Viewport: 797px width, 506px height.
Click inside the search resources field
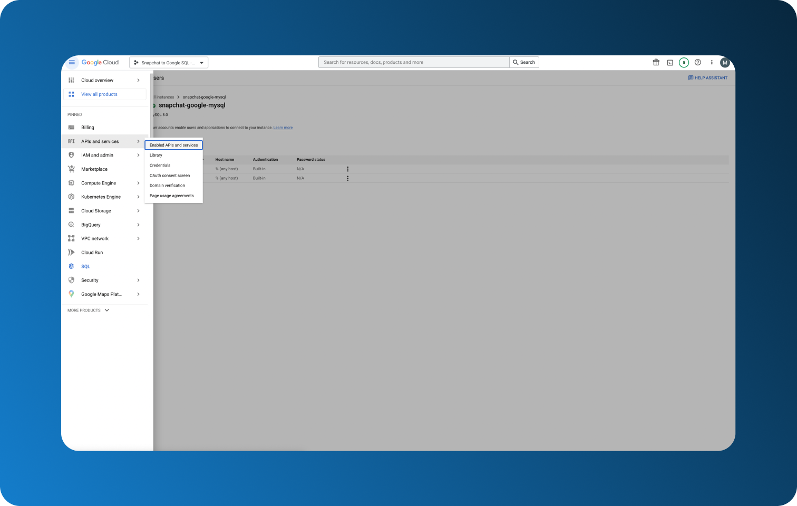(413, 62)
